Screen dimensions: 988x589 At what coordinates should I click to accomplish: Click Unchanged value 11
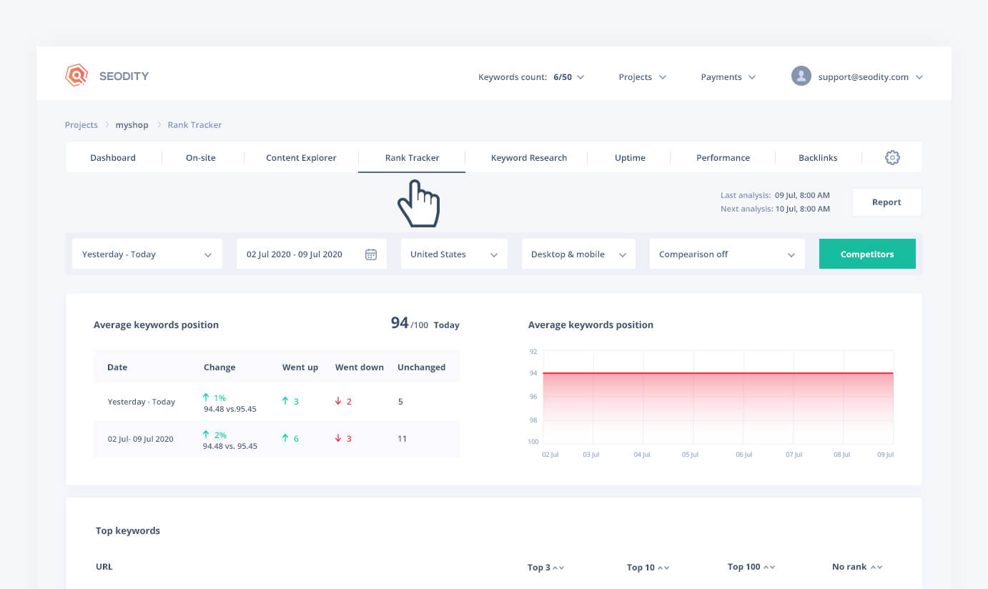(x=402, y=439)
